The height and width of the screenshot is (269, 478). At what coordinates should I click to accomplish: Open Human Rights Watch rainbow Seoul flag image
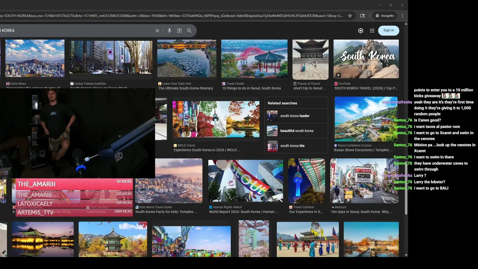(x=246, y=181)
